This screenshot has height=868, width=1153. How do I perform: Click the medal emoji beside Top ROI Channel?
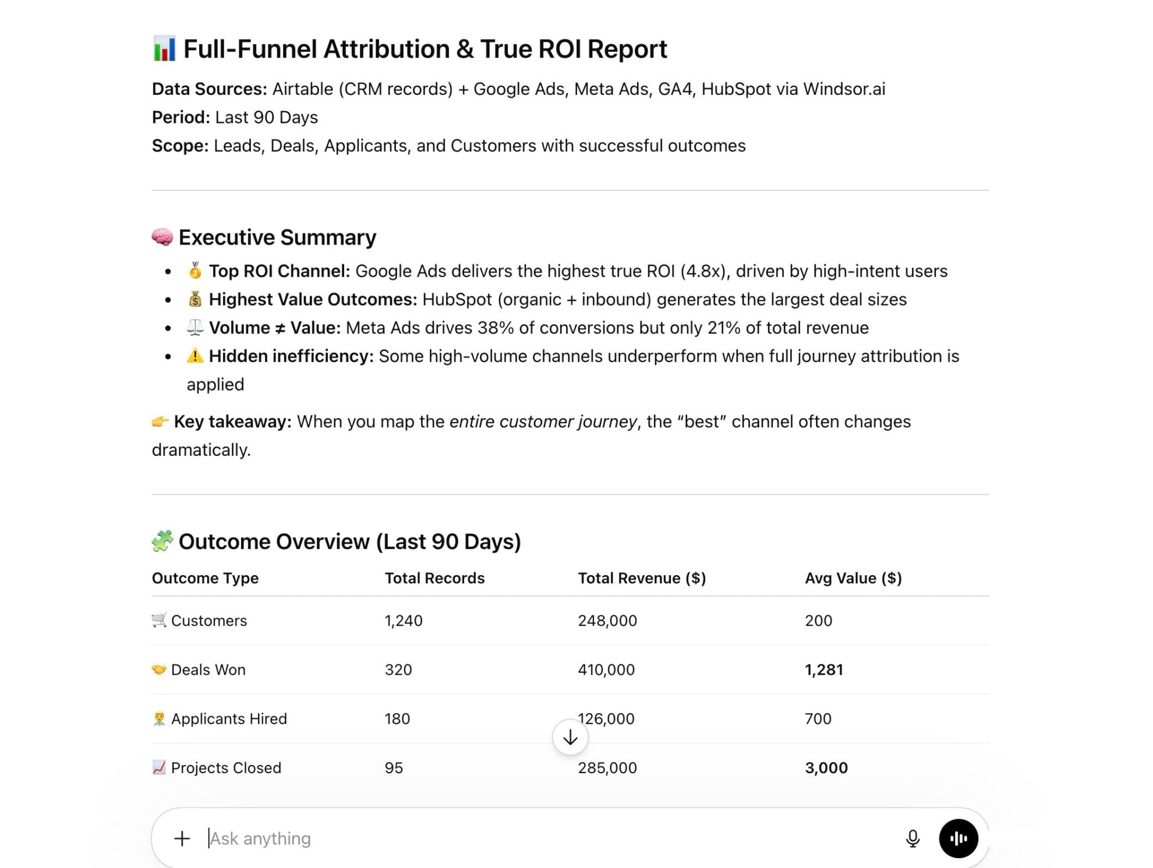[x=194, y=271]
